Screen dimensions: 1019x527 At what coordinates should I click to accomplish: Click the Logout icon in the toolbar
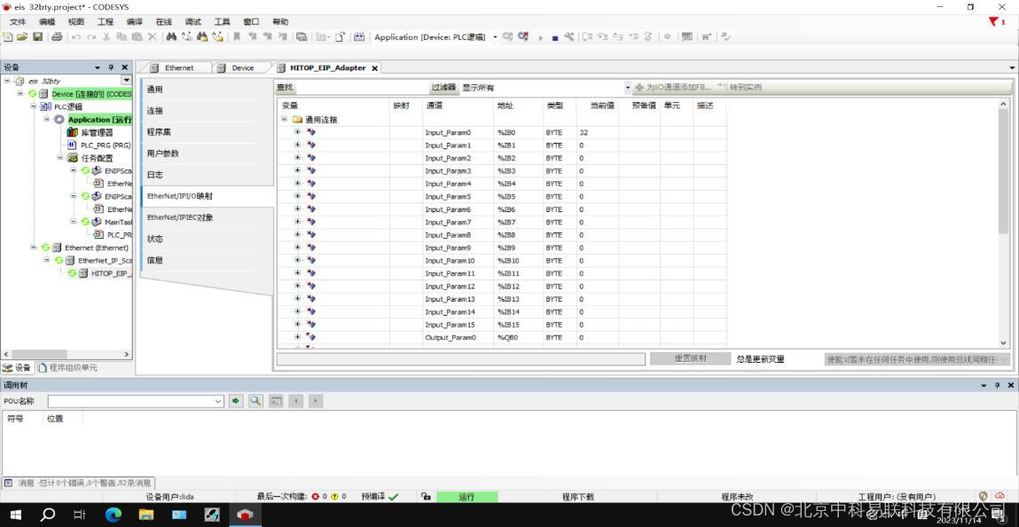coord(523,37)
